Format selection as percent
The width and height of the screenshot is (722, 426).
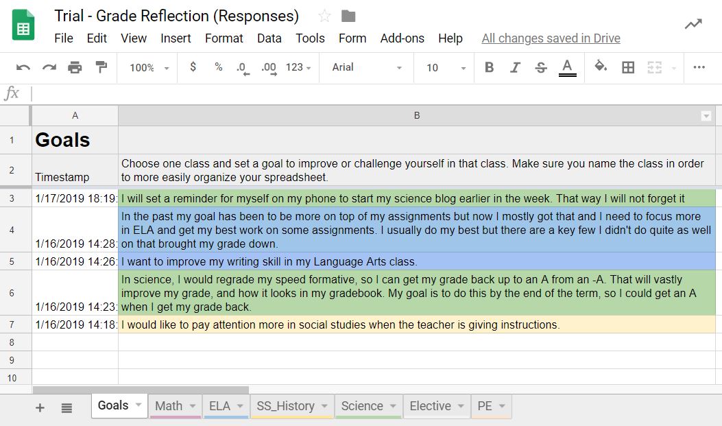[217, 67]
